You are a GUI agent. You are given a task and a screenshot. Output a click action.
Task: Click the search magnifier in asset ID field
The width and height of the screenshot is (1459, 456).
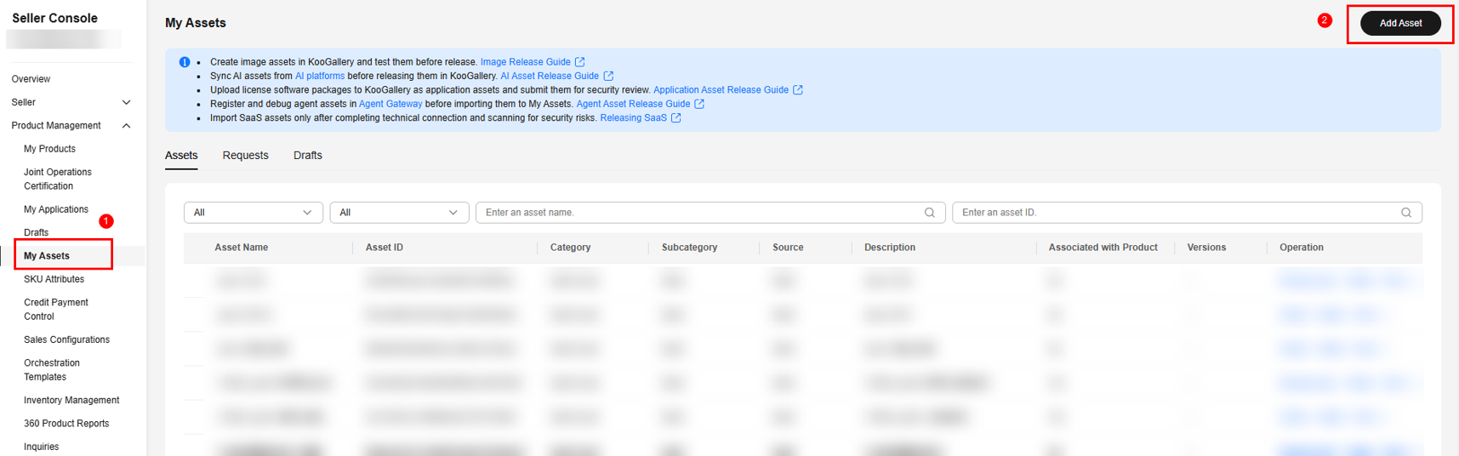pyautogui.click(x=1406, y=213)
